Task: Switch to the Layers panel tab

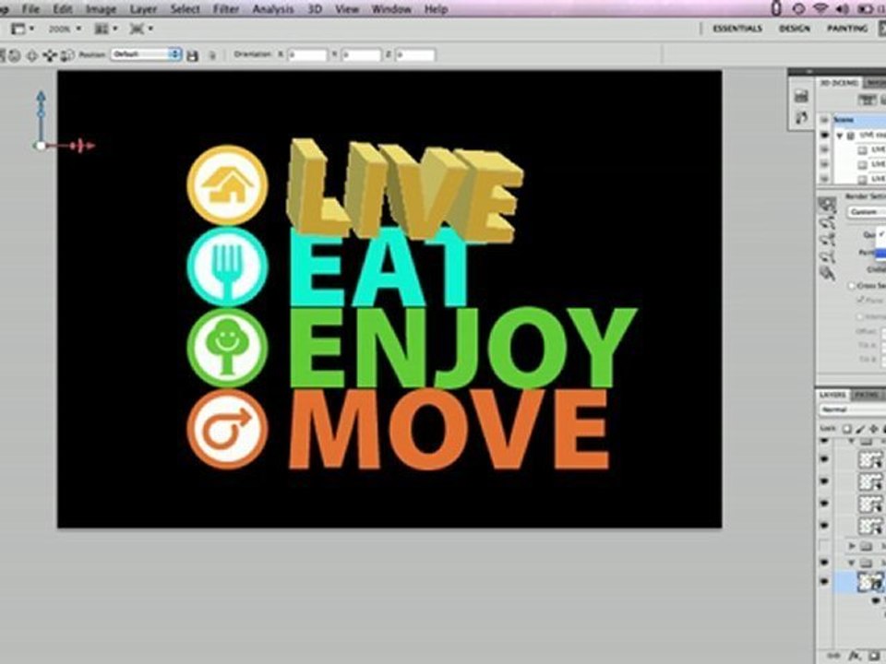Action: pyautogui.click(x=832, y=395)
